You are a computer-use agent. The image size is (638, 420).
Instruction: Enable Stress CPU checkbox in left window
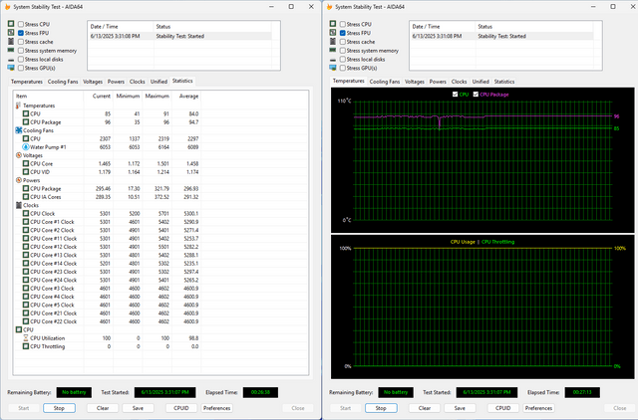21,24
